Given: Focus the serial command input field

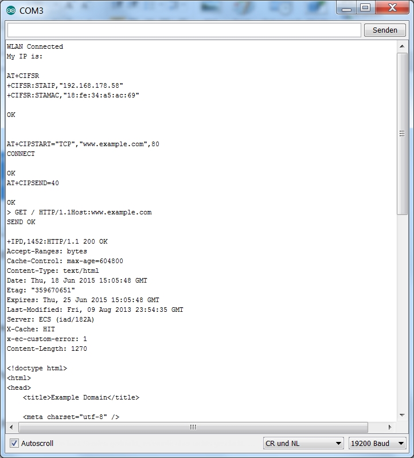Looking at the screenshot, I should click(184, 30).
